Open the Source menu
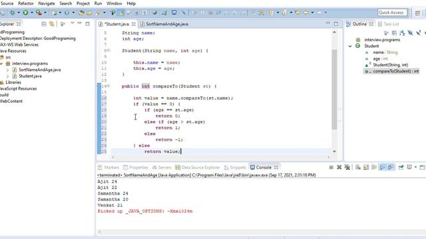The height and width of the screenshot is (239, 426). click(x=7, y=3)
